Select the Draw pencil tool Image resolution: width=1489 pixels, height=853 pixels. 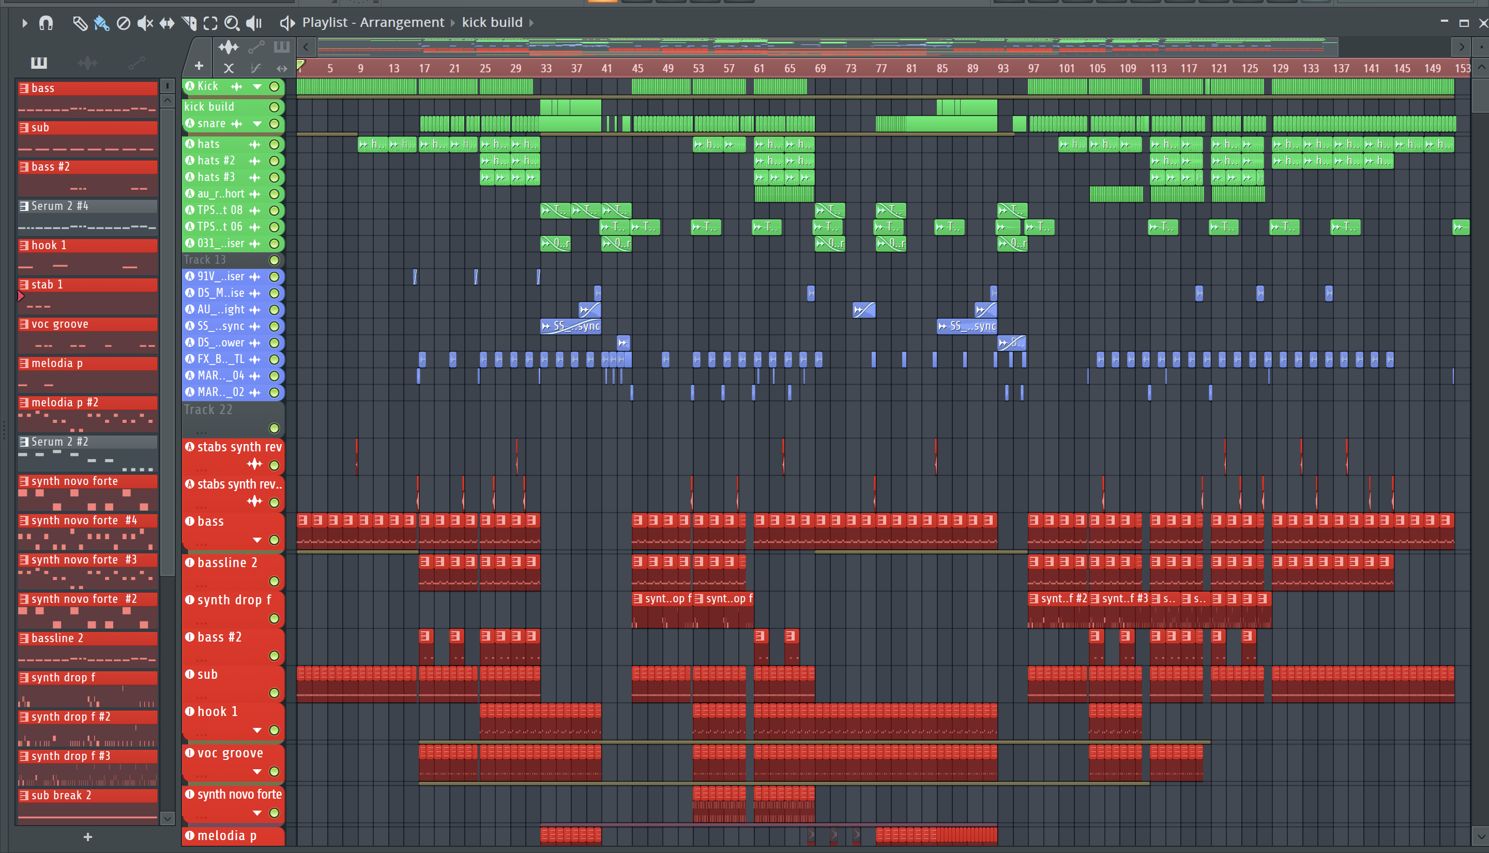(80, 23)
